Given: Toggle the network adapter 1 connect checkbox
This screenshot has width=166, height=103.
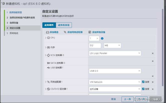Looking at the screenshot, I should tap(143, 82).
